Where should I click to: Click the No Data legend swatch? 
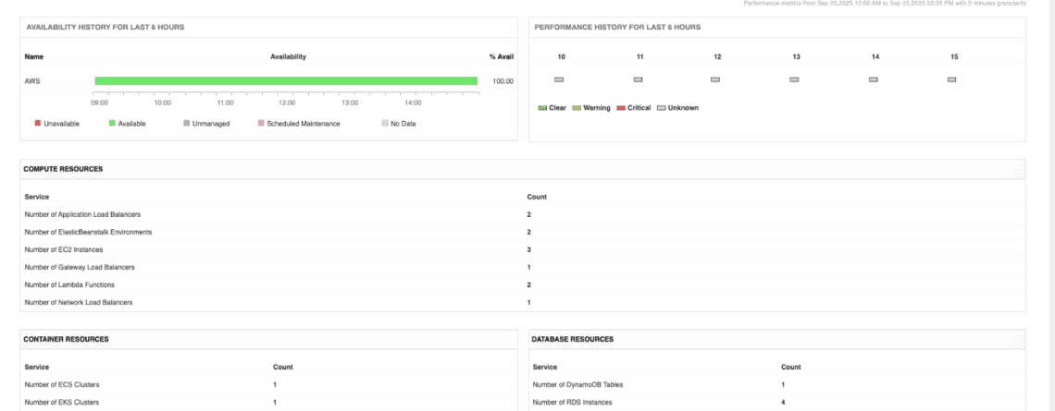(385, 124)
